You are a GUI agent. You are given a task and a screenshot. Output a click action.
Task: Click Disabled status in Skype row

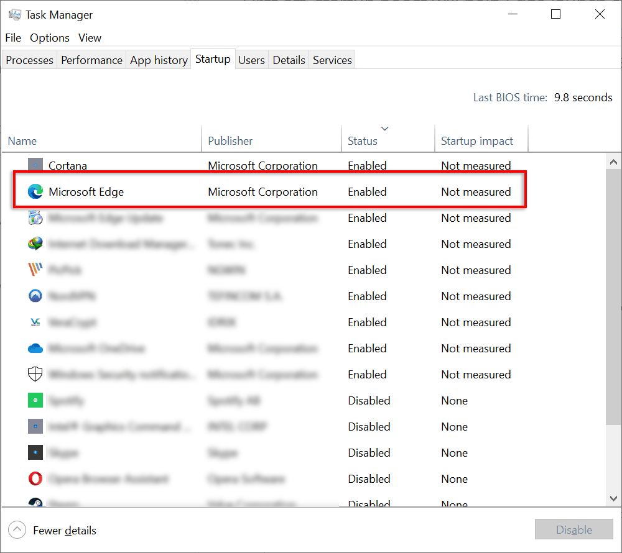click(x=369, y=453)
